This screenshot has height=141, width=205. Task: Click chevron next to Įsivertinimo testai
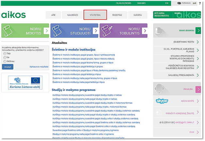pyautogui.click(x=198, y=42)
